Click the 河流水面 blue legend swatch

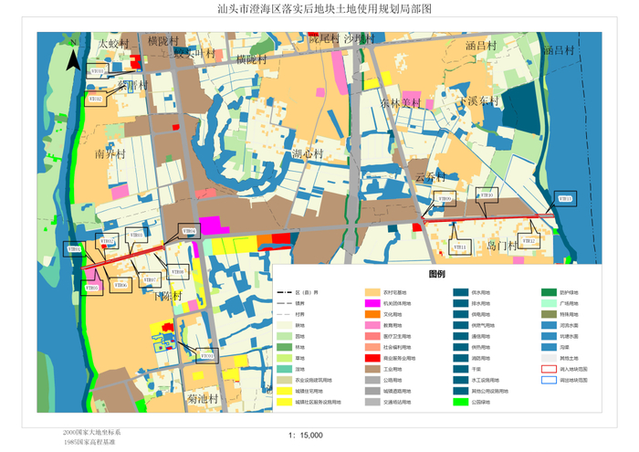(x=549, y=325)
